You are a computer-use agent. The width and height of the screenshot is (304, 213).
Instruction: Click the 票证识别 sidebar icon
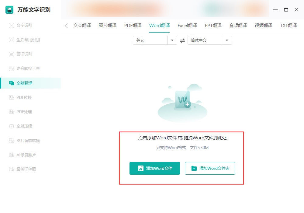[x=12, y=54]
